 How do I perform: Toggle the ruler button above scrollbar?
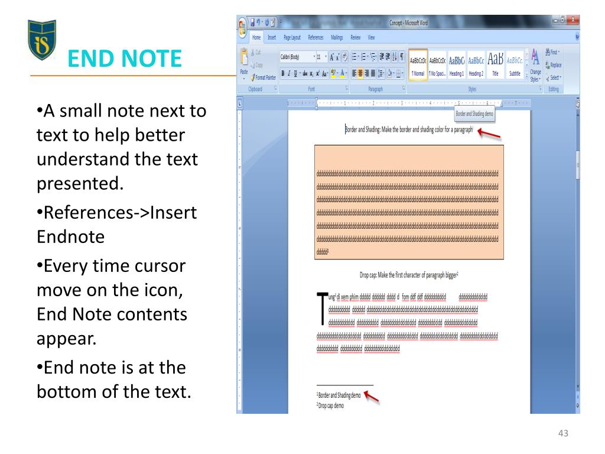(x=577, y=104)
